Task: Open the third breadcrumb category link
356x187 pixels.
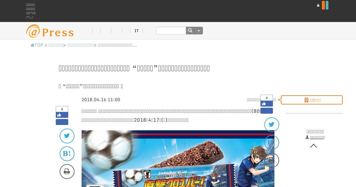Action: point(81,45)
